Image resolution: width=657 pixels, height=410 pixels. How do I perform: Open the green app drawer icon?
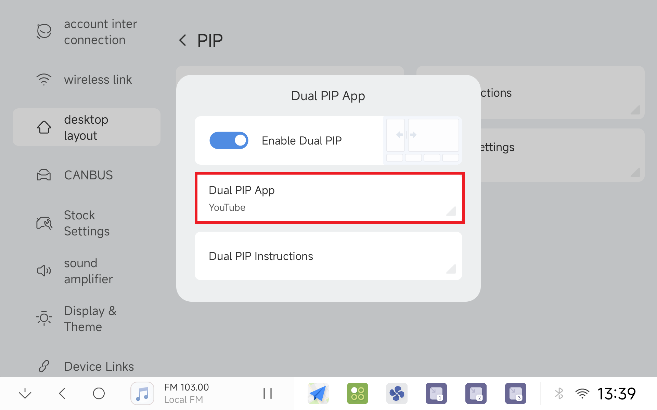358,394
